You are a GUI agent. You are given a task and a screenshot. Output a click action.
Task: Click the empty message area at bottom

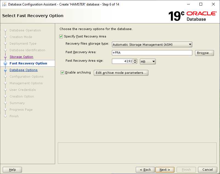137,153
